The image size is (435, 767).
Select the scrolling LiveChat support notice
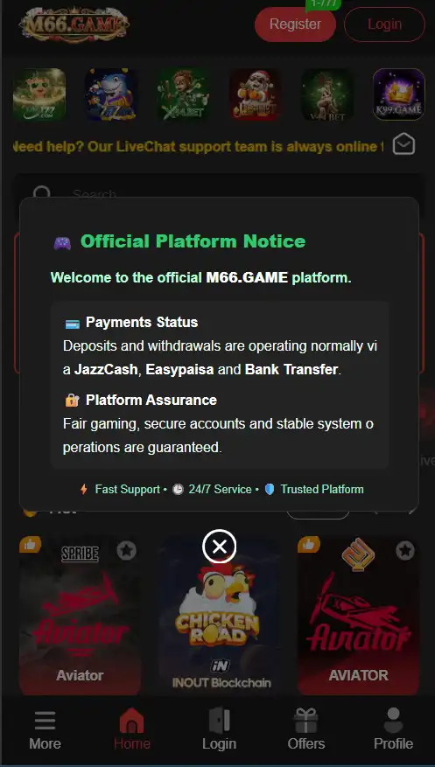197,146
